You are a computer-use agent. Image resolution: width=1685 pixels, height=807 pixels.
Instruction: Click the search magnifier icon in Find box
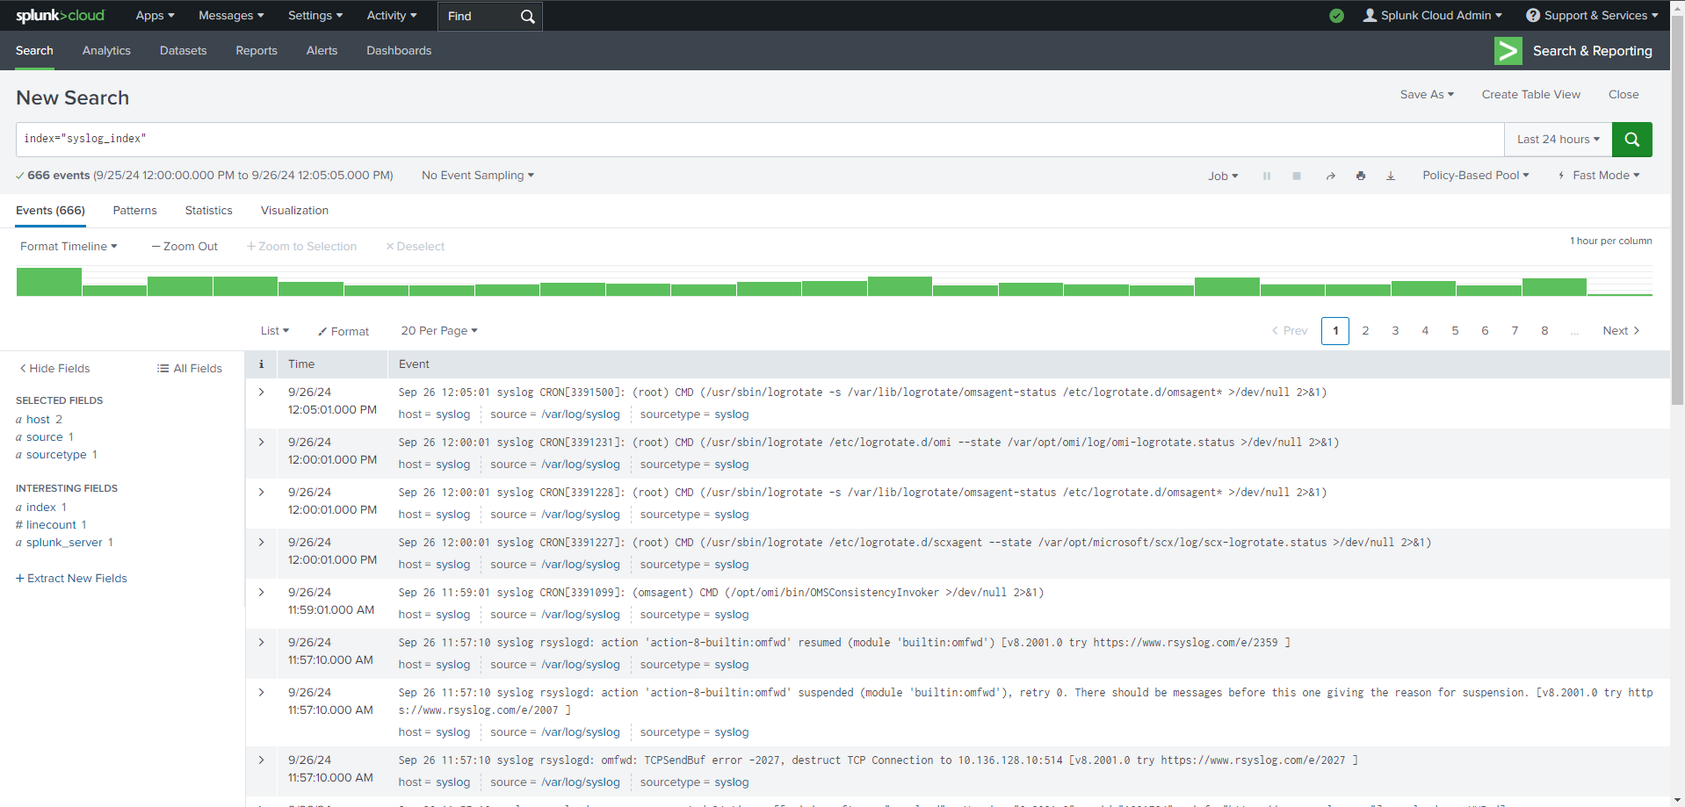click(527, 16)
